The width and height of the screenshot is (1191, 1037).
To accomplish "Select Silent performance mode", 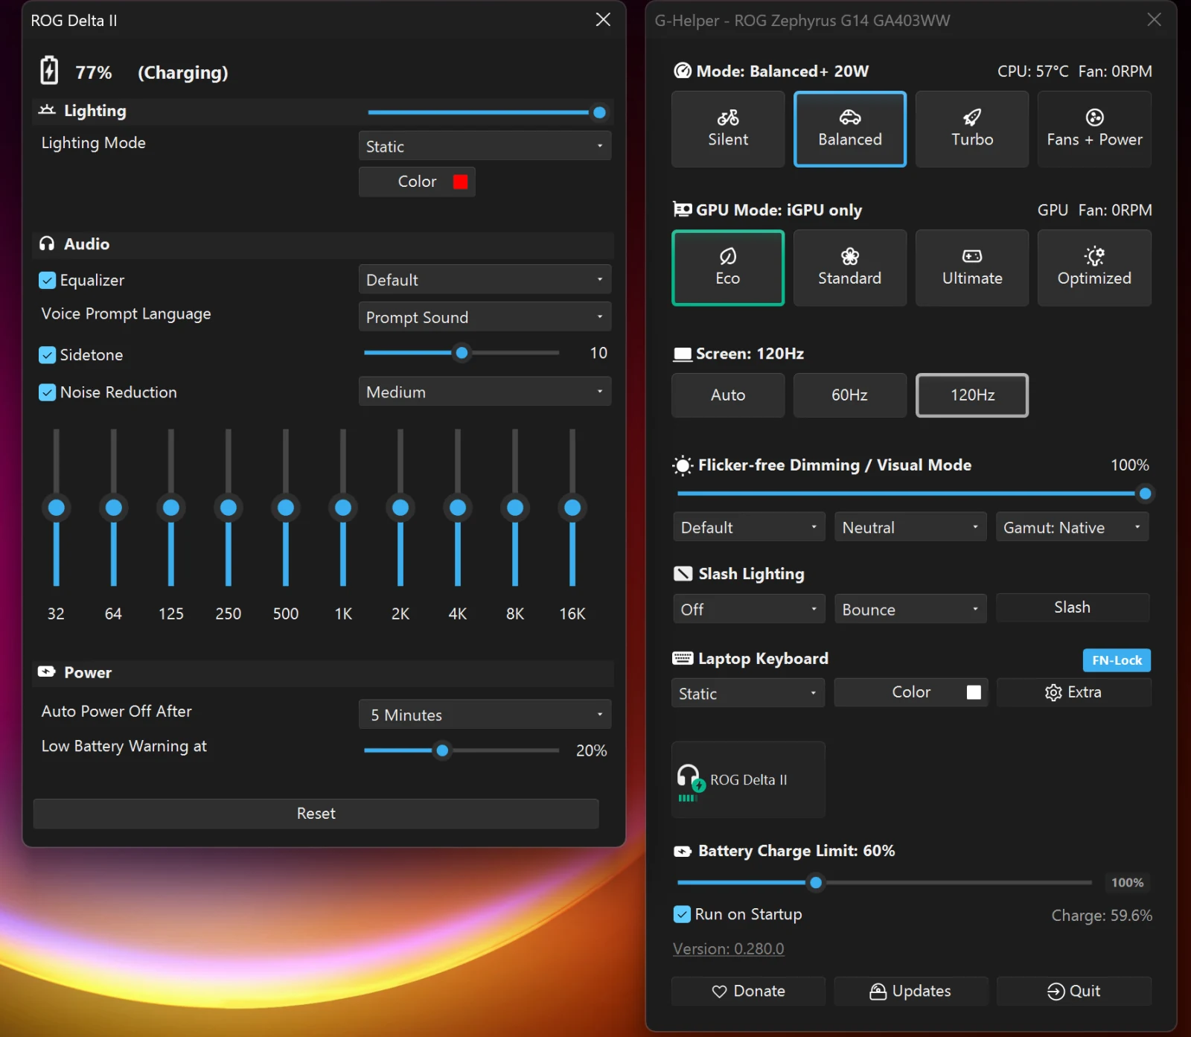I will pos(728,129).
